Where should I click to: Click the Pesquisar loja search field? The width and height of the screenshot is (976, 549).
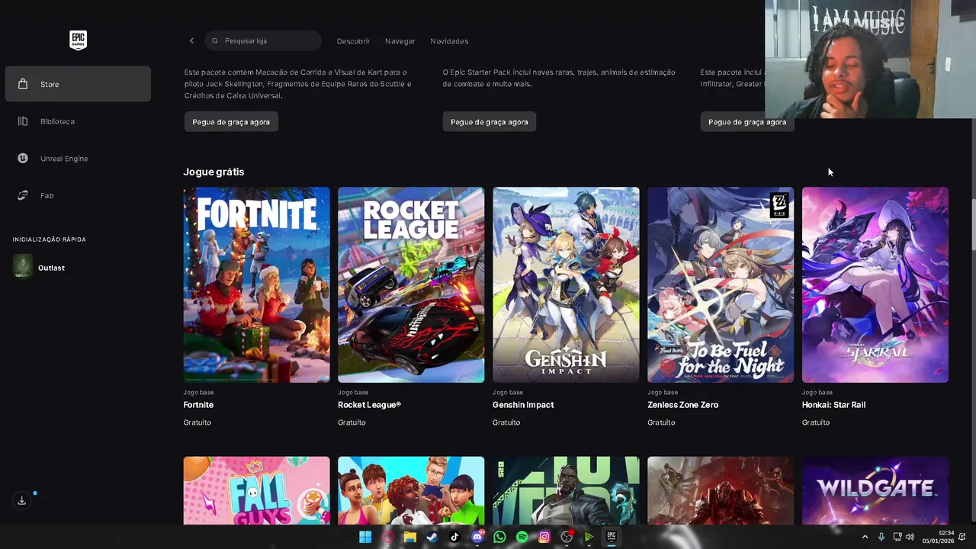[263, 40]
